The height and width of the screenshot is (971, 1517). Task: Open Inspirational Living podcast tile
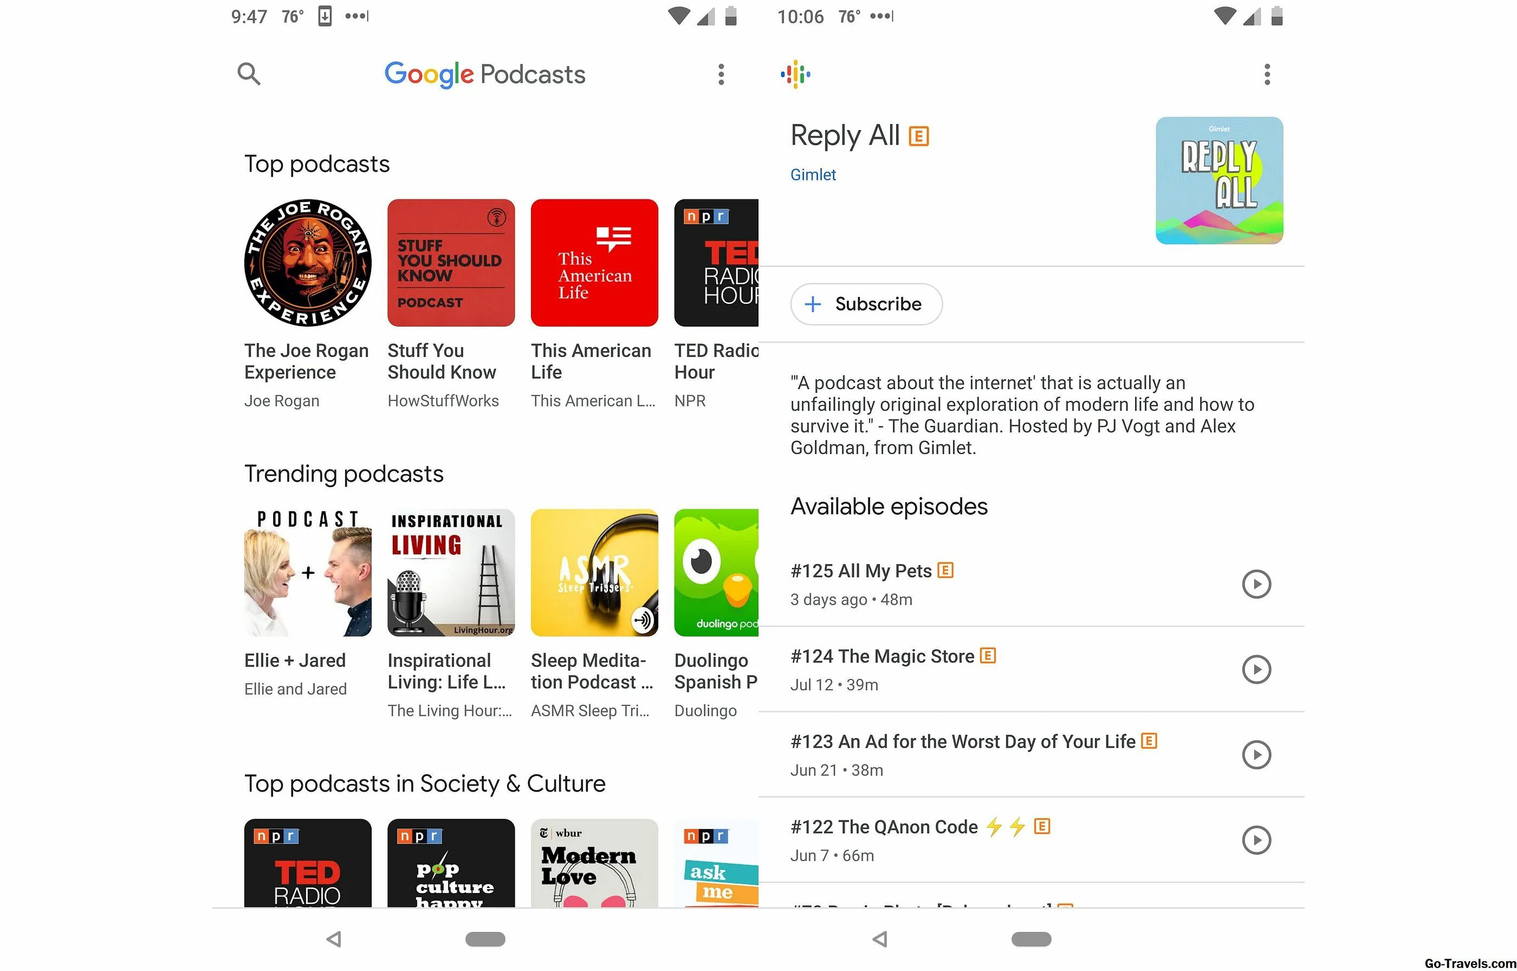(451, 573)
